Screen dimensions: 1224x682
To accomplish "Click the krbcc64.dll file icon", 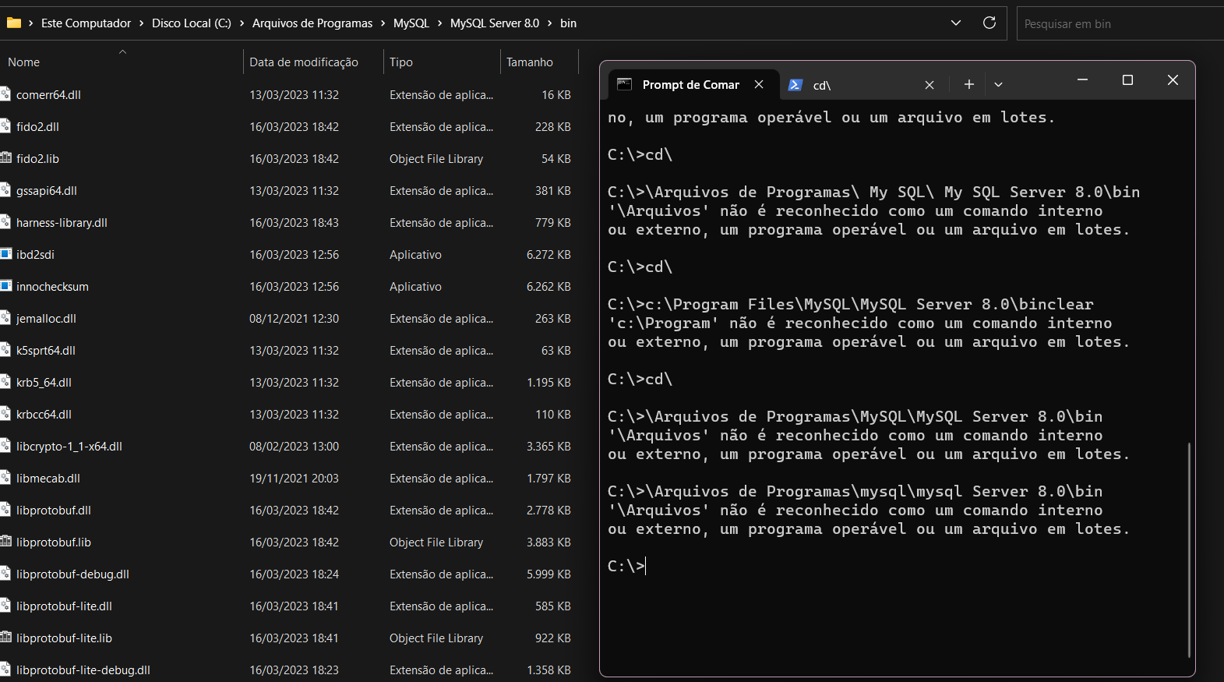I will 6,414.
